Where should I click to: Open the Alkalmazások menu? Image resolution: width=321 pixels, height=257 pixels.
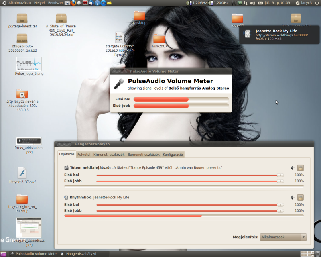(20, 3)
